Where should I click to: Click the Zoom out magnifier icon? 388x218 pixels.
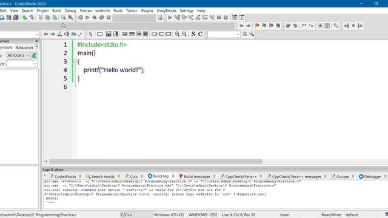[x=184, y=34]
